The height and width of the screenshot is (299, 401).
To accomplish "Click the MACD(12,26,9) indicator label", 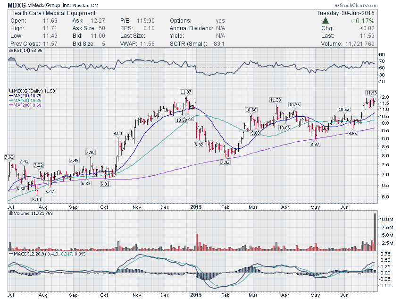I will [x=30, y=254].
